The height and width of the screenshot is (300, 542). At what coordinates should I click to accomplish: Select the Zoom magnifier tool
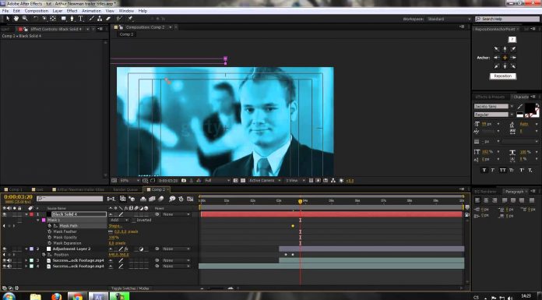click(x=25, y=19)
